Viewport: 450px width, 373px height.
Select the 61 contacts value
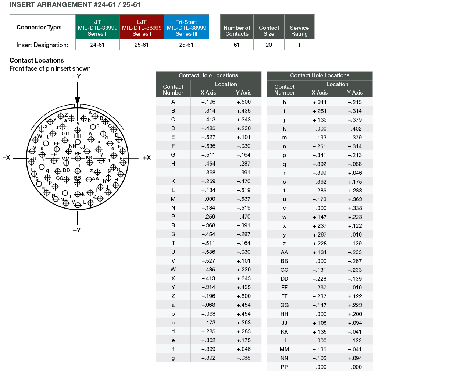236,45
